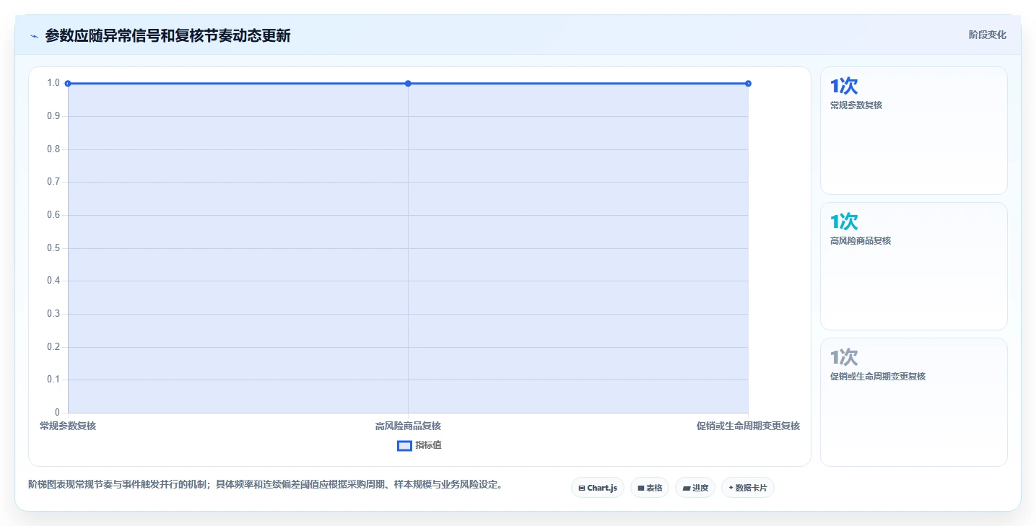Select the 数据卡片 chip
1036x526 pixels.
747,488
